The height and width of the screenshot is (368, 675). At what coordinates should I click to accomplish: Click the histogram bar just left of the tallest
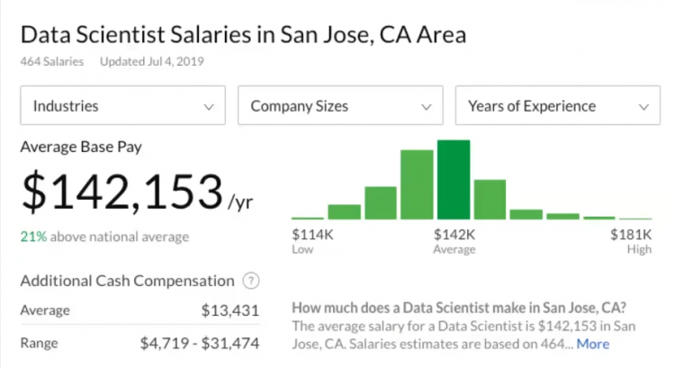(x=417, y=184)
